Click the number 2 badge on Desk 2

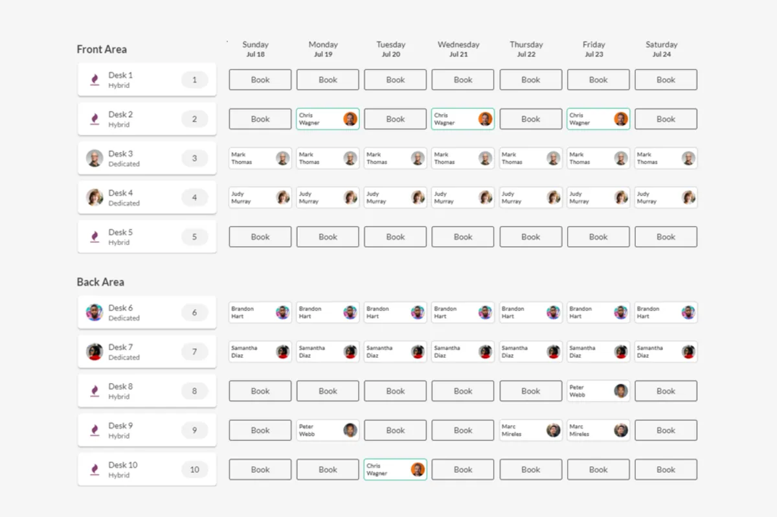(194, 119)
